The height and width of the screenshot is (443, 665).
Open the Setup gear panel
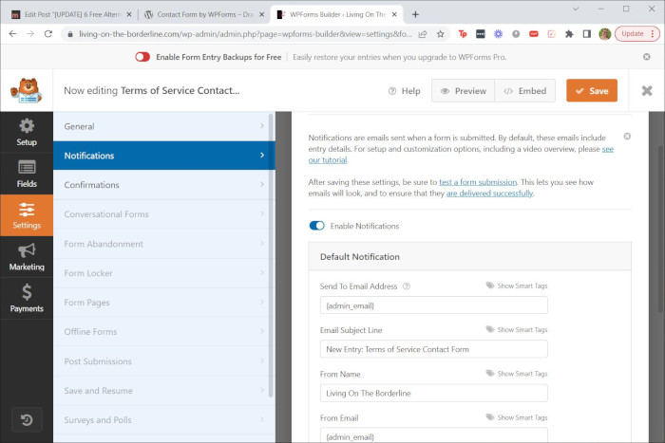tap(27, 132)
